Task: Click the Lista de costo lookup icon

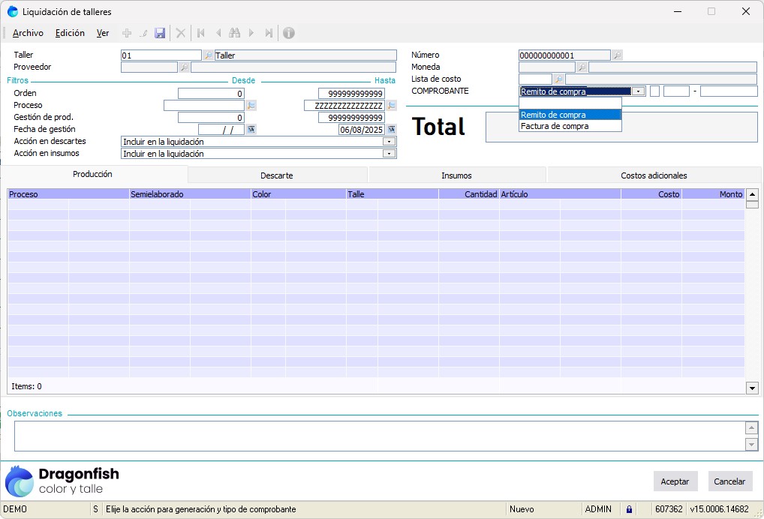Action: click(558, 79)
